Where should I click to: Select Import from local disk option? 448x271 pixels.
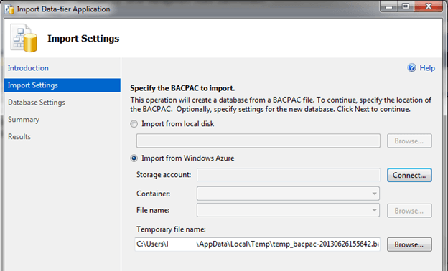[x=134, y=124]
